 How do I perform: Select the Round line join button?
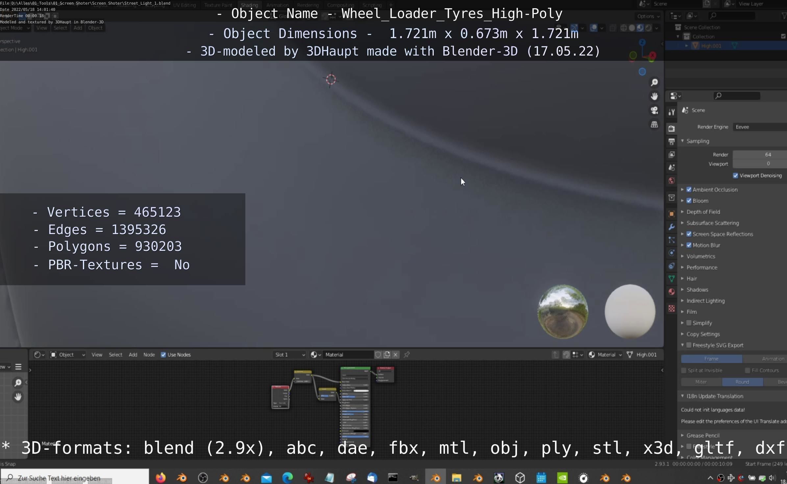[742, 382]
